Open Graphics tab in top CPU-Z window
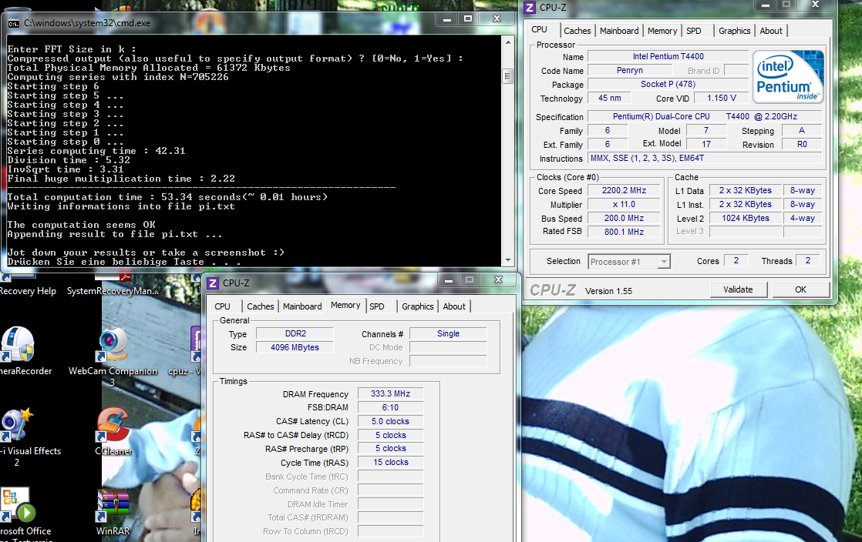The height and width of the screenshot is (542, 862). click(x=734, y=31)
